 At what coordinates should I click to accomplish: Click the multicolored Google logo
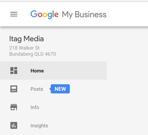[x=45, y=15]
